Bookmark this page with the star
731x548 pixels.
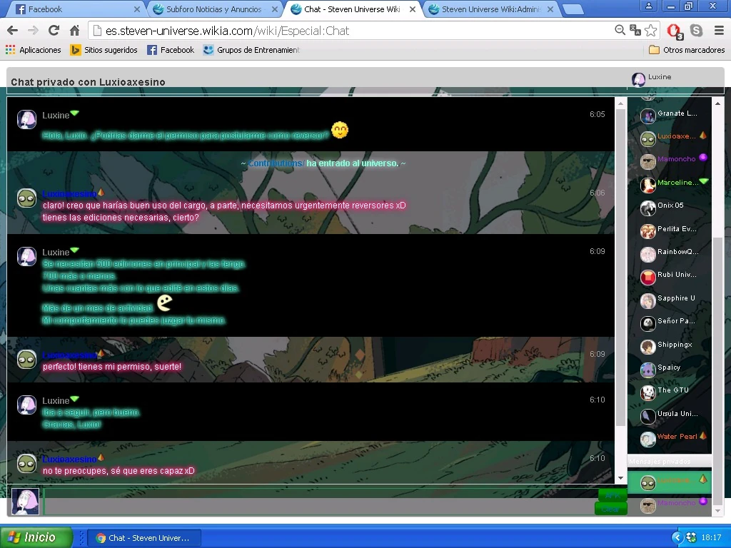650,31
